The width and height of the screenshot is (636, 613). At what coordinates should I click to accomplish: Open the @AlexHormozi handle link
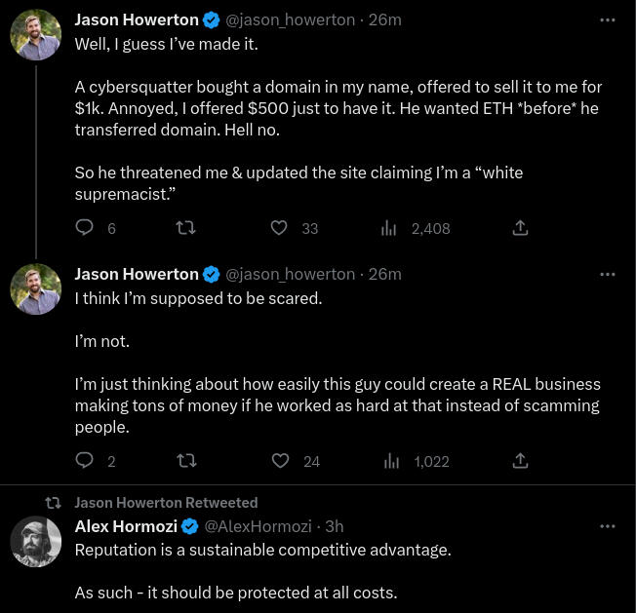(x=260, y=526)
